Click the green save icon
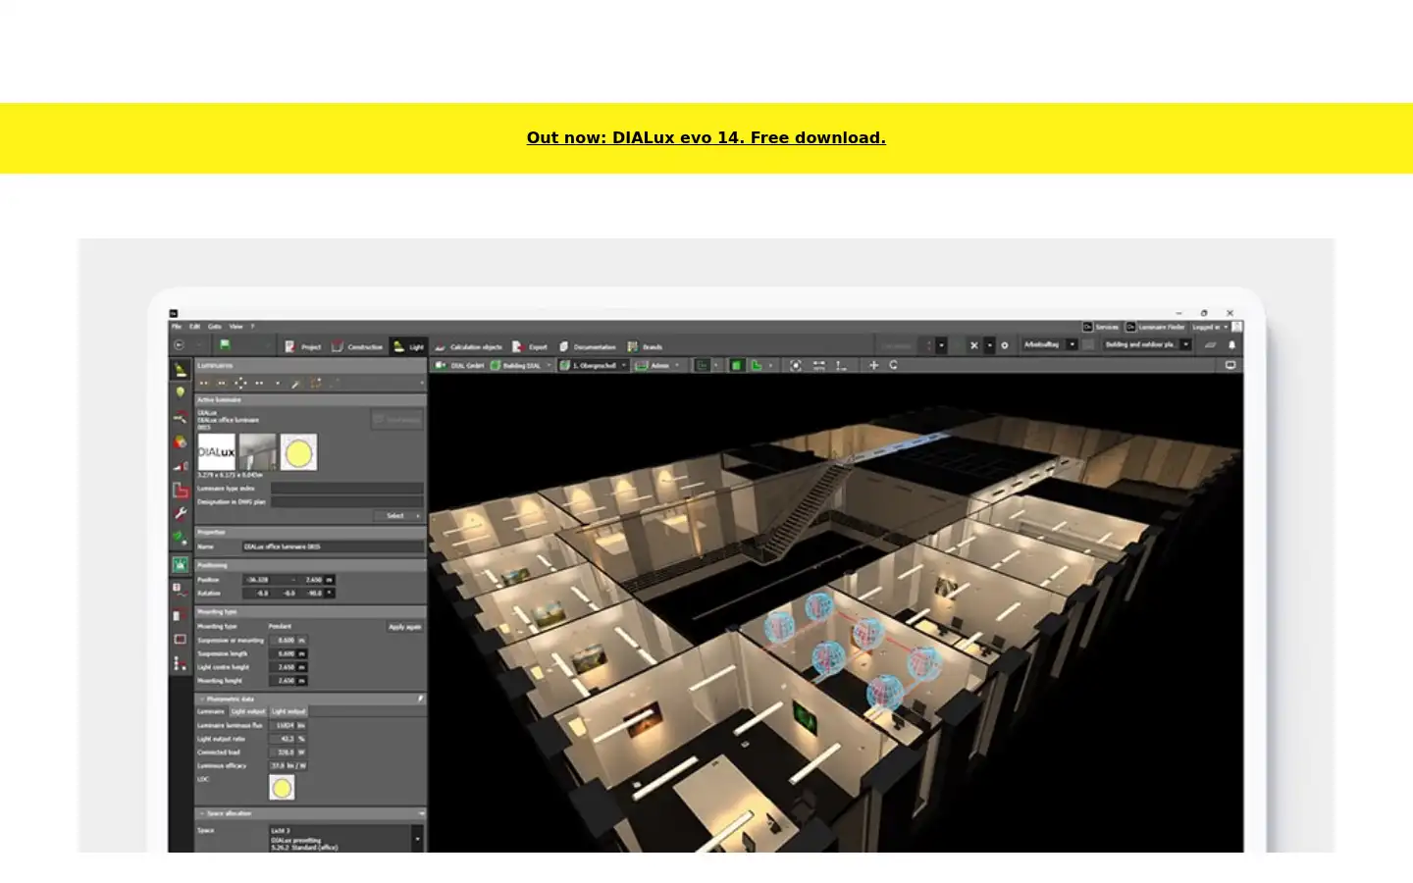The height and width of the screenshot is (883, 1413). (x=225, y=345)
